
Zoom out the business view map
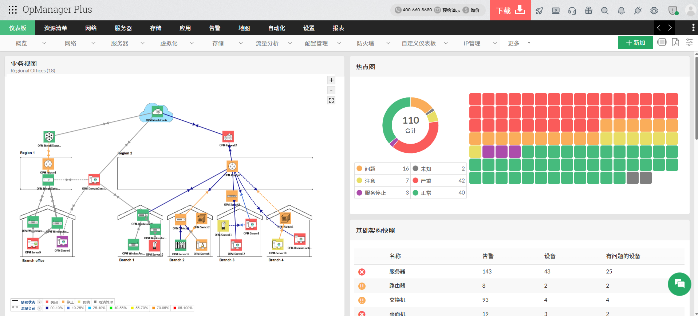(x=331, y=90)
